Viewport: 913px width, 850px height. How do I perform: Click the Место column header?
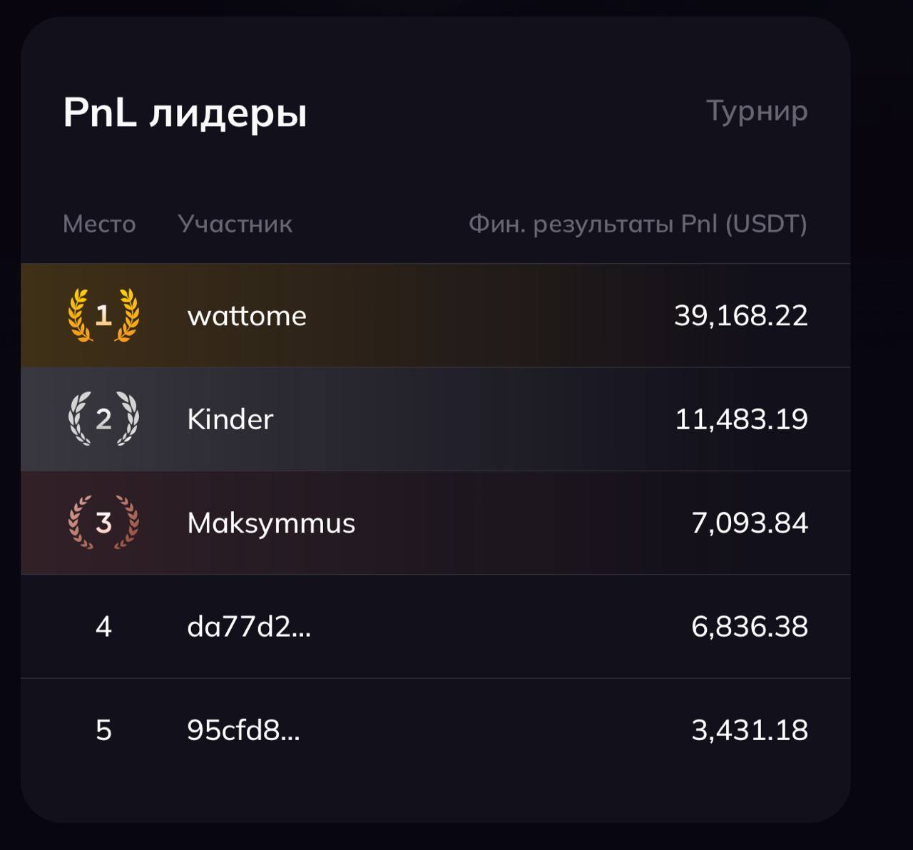(99, 224)
